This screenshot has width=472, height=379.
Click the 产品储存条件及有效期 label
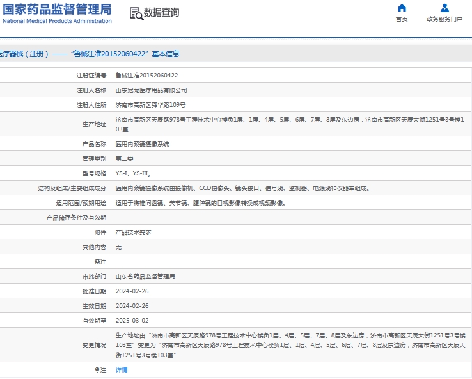[x=76, y=218]
